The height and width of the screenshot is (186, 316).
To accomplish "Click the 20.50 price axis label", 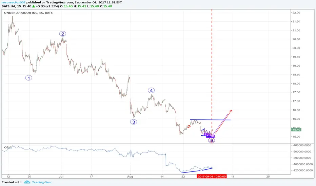I will tap(296, 39).
